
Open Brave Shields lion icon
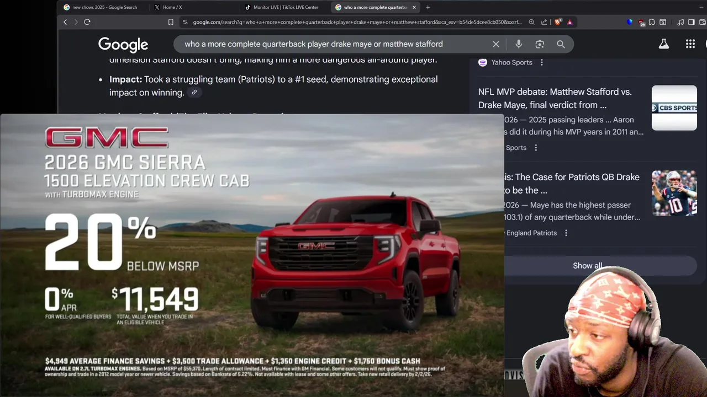pyautogui.click(x=558, y=22)
